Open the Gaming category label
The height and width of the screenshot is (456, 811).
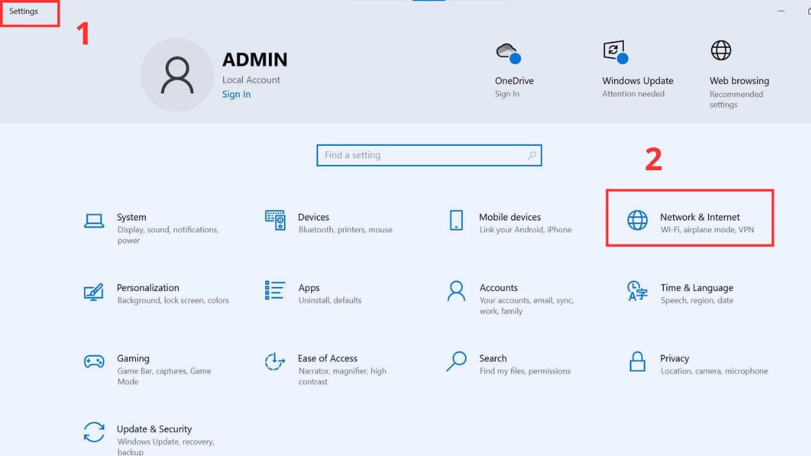(133, 359)
